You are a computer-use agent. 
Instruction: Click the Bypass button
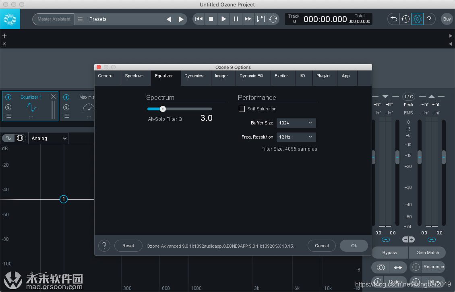point(389,253)
